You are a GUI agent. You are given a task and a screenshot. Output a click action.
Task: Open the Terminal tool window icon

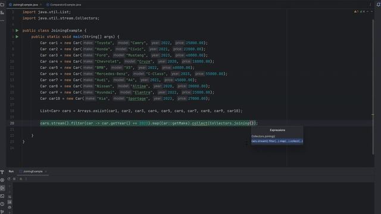coord(2,196)
